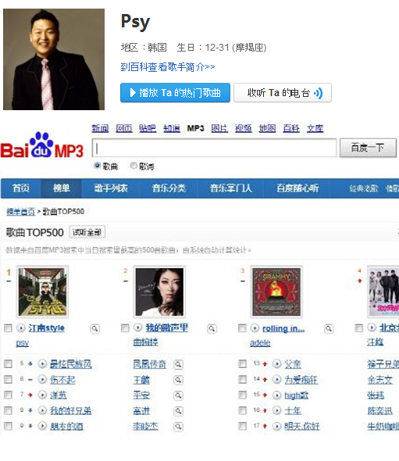Click search icon beside 我的歌声里
Viewport: 399px width, 461px height.
212,328
